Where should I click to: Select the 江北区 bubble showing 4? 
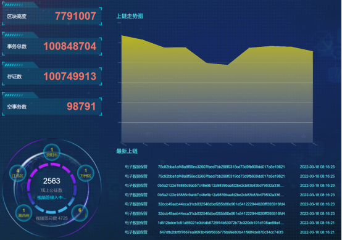18,173
